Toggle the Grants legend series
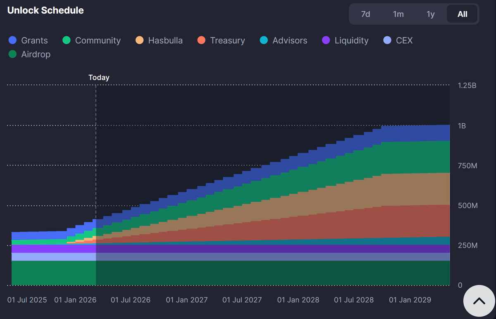The height and width of the screenshot is (319, 496). click(x=28, y=40)
